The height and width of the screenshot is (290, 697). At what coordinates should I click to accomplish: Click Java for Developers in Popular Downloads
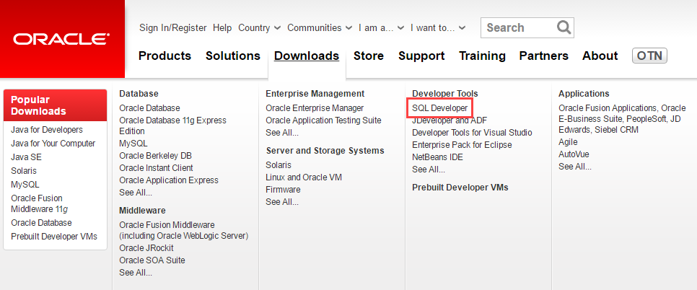click(47, 130)
